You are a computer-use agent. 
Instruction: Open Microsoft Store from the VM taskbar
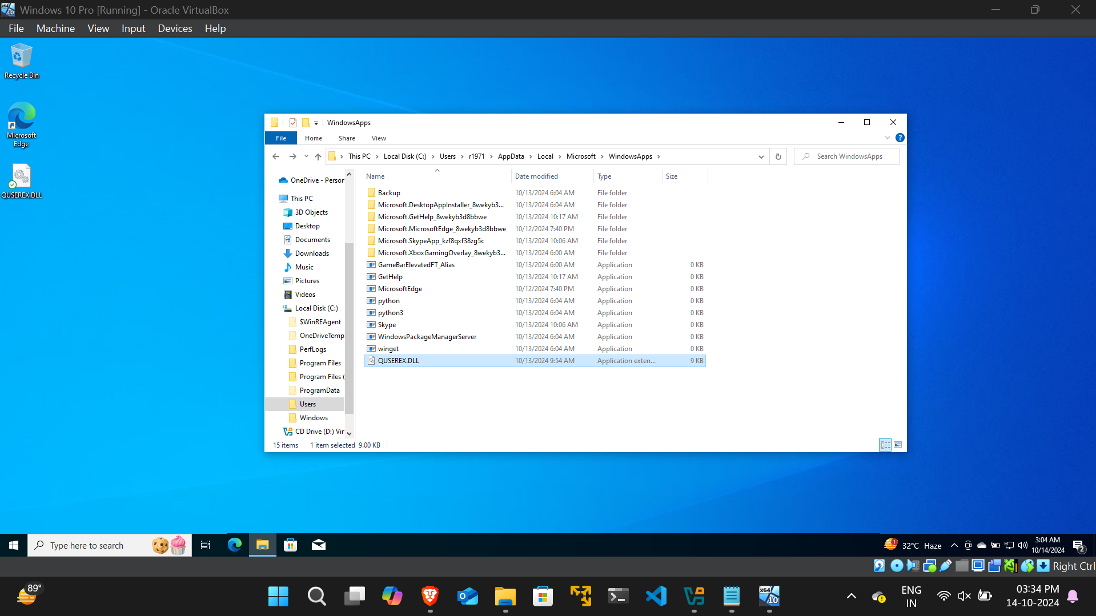[290, 545]
